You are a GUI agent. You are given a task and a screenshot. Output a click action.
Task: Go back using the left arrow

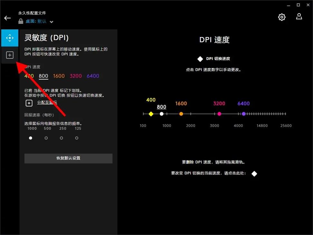[x=7, y=18]
